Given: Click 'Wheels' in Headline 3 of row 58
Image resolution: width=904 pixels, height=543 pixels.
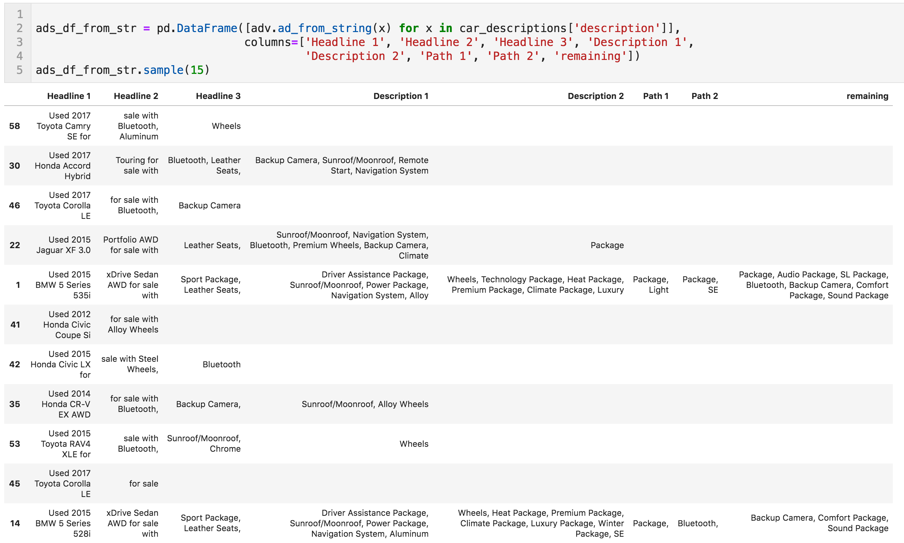Looking at the screenshot, I should pos(226,126).
